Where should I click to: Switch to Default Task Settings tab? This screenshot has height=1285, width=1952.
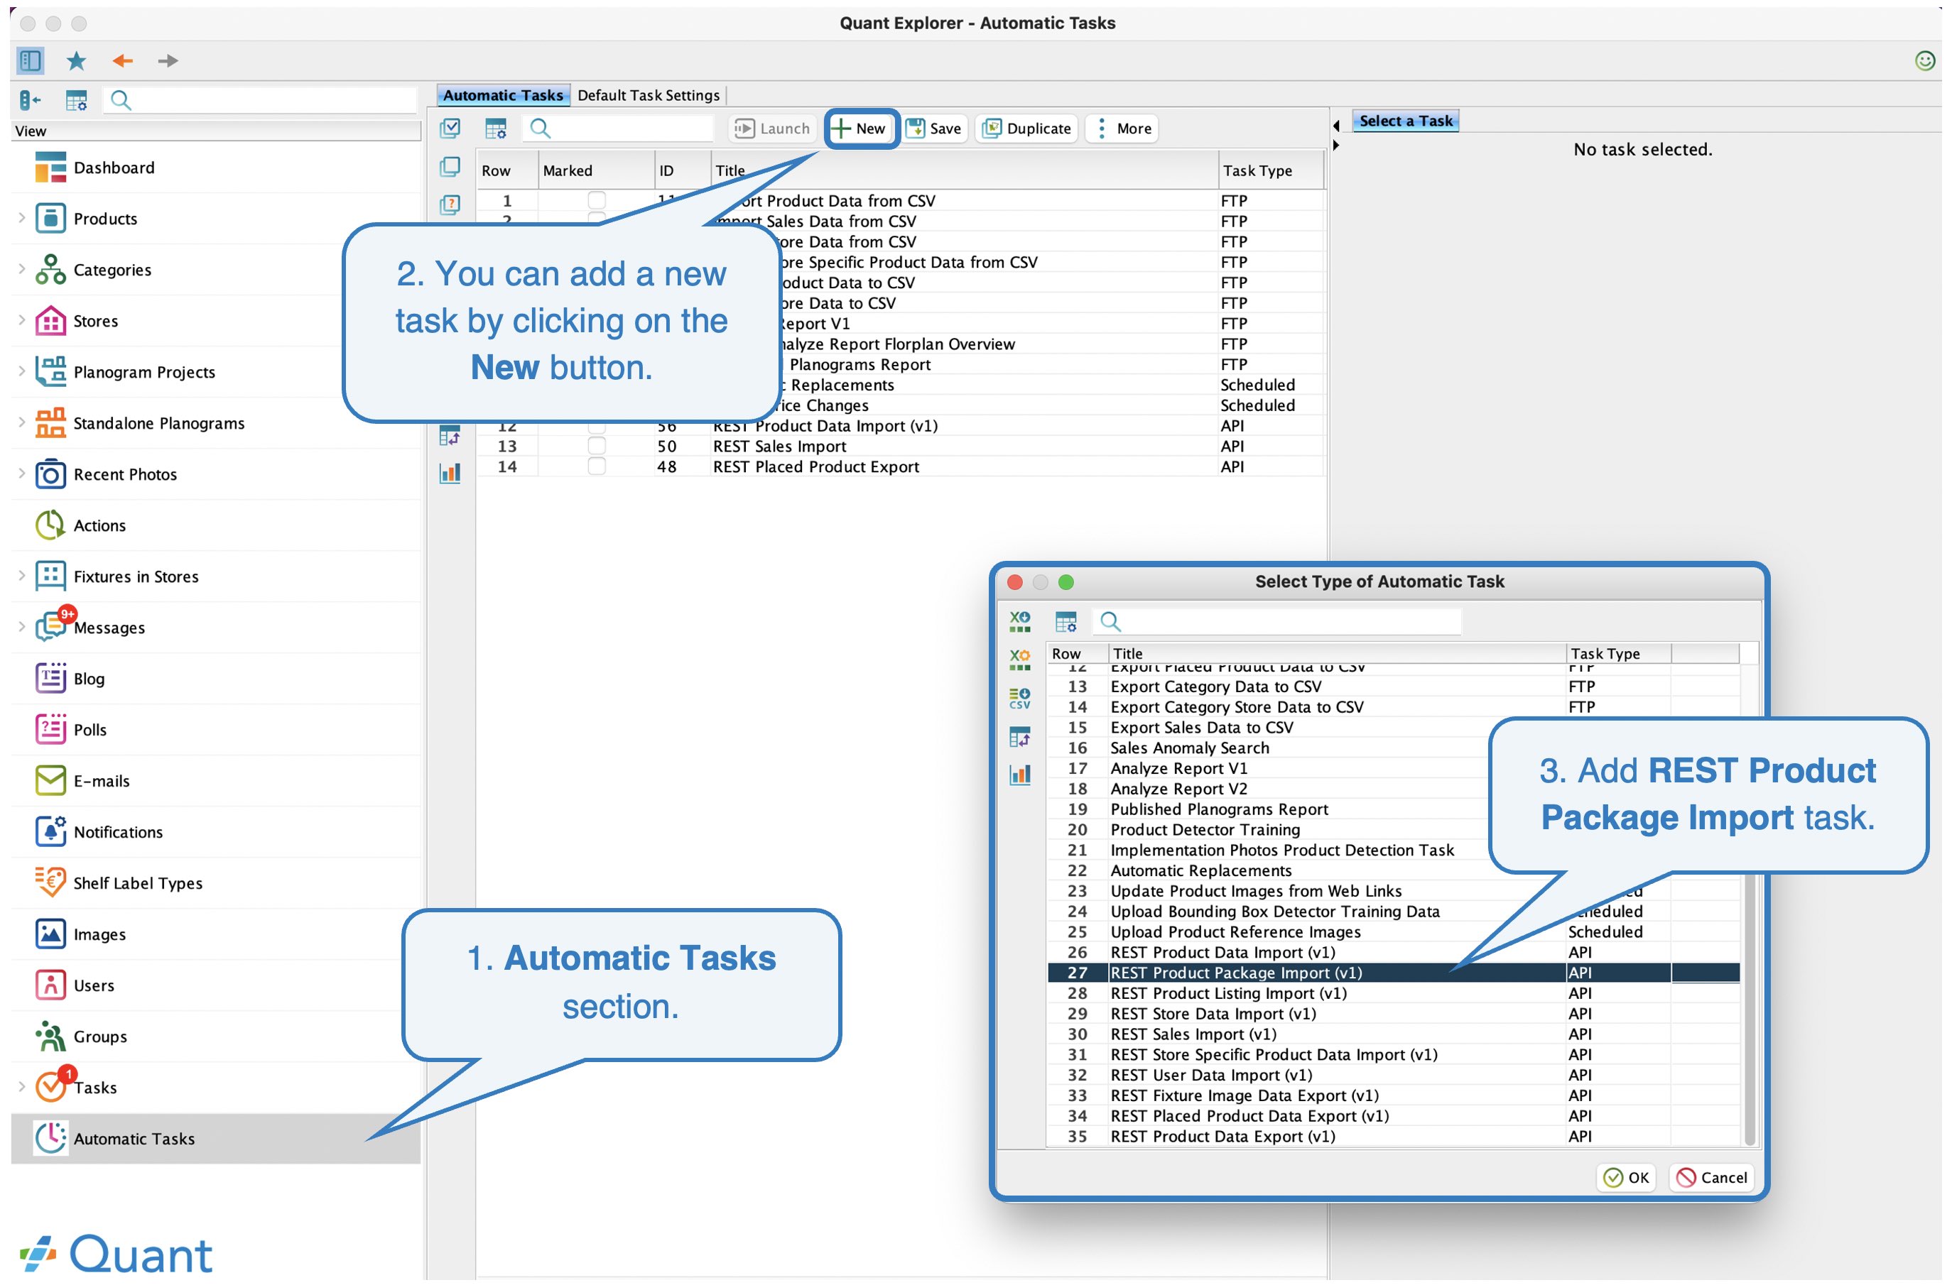[649, 95]
